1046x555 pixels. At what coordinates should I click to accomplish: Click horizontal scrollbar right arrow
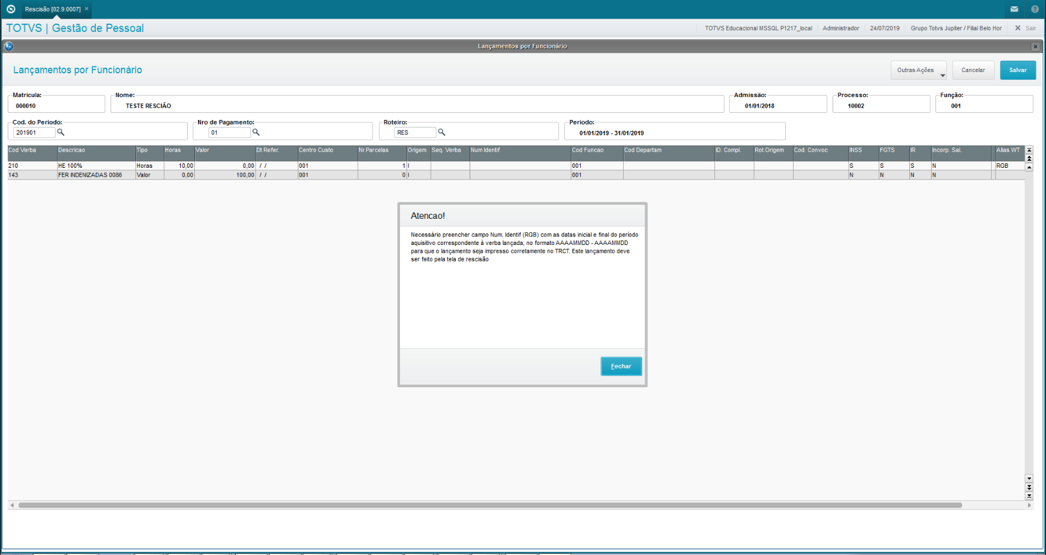(x=1029, y=505)
